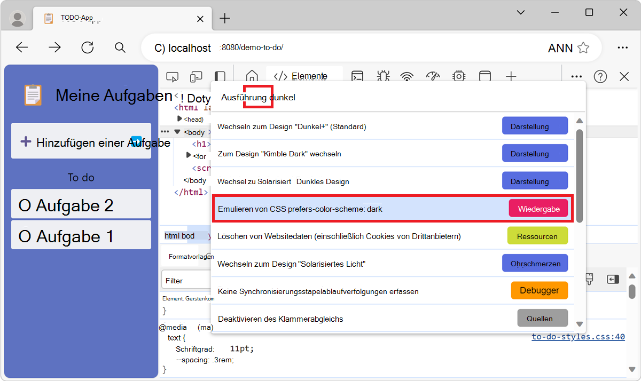The image size is (641, 381).
Task: Expand the head element node
Action: coord(179,118)
